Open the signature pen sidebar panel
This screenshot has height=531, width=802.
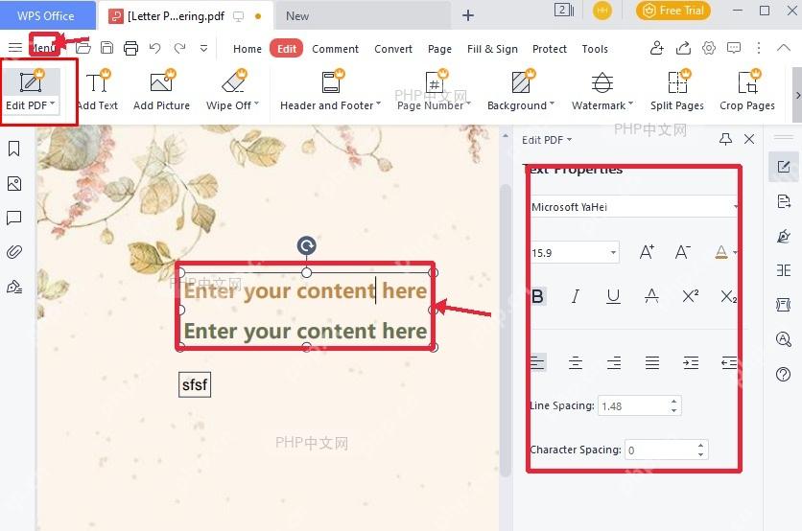point(14,287)
